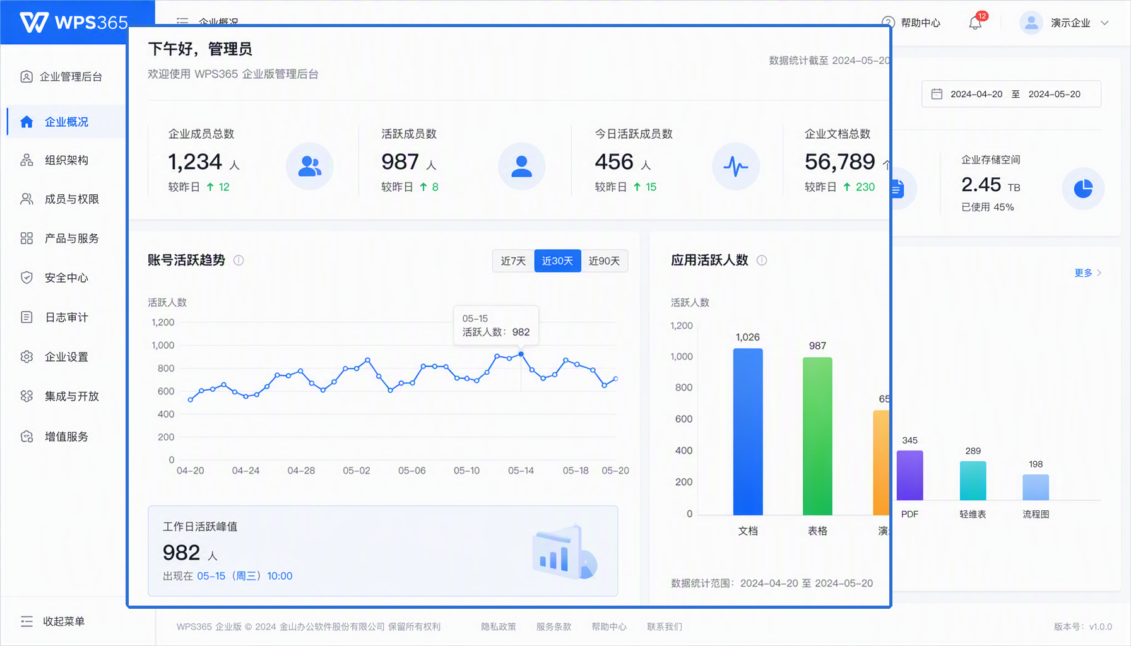This screenshot has height=646, width=1131.
Task: Click the WPS365 logo
Action: [x=74, y=23]
